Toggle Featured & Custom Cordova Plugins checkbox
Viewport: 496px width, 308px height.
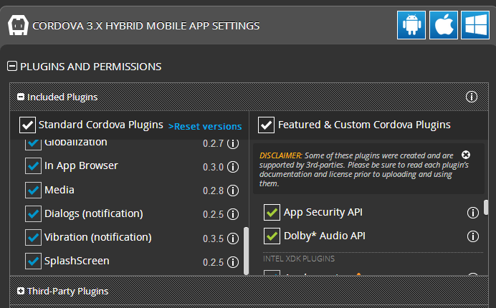pyautogui.click(x=266, y=125)
